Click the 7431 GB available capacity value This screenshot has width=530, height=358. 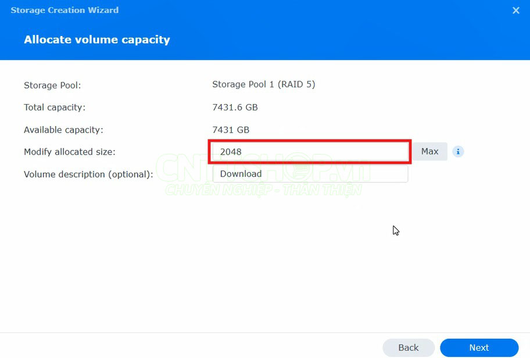(x=231, y=130)
